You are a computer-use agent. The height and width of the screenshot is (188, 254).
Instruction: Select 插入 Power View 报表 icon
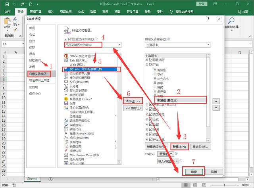pyautogui.click(x=66, y=155)
